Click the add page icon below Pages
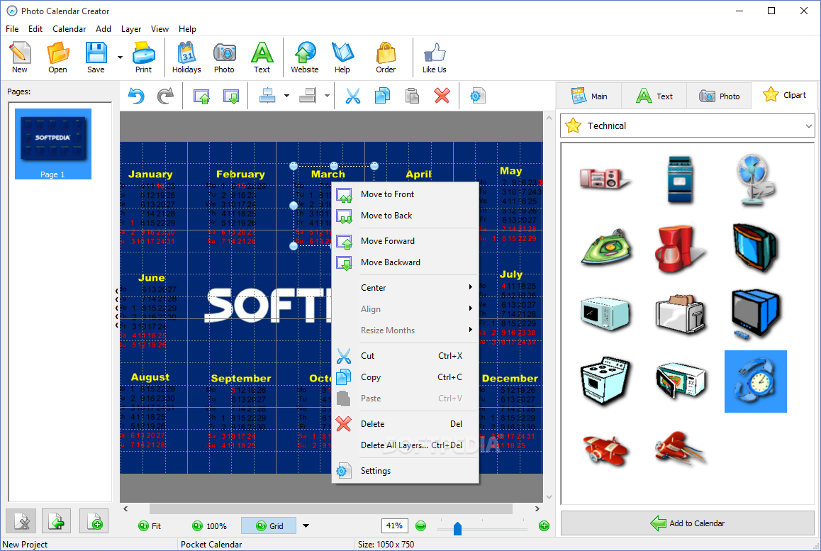821x551 pixels. (x=94, y=521)
